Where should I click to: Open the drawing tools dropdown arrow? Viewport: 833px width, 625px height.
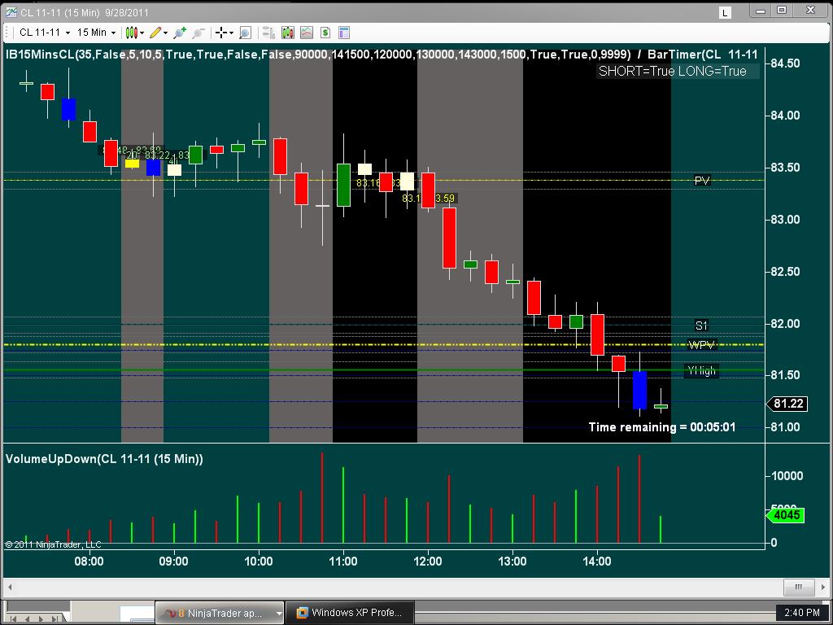click(166, 33)
